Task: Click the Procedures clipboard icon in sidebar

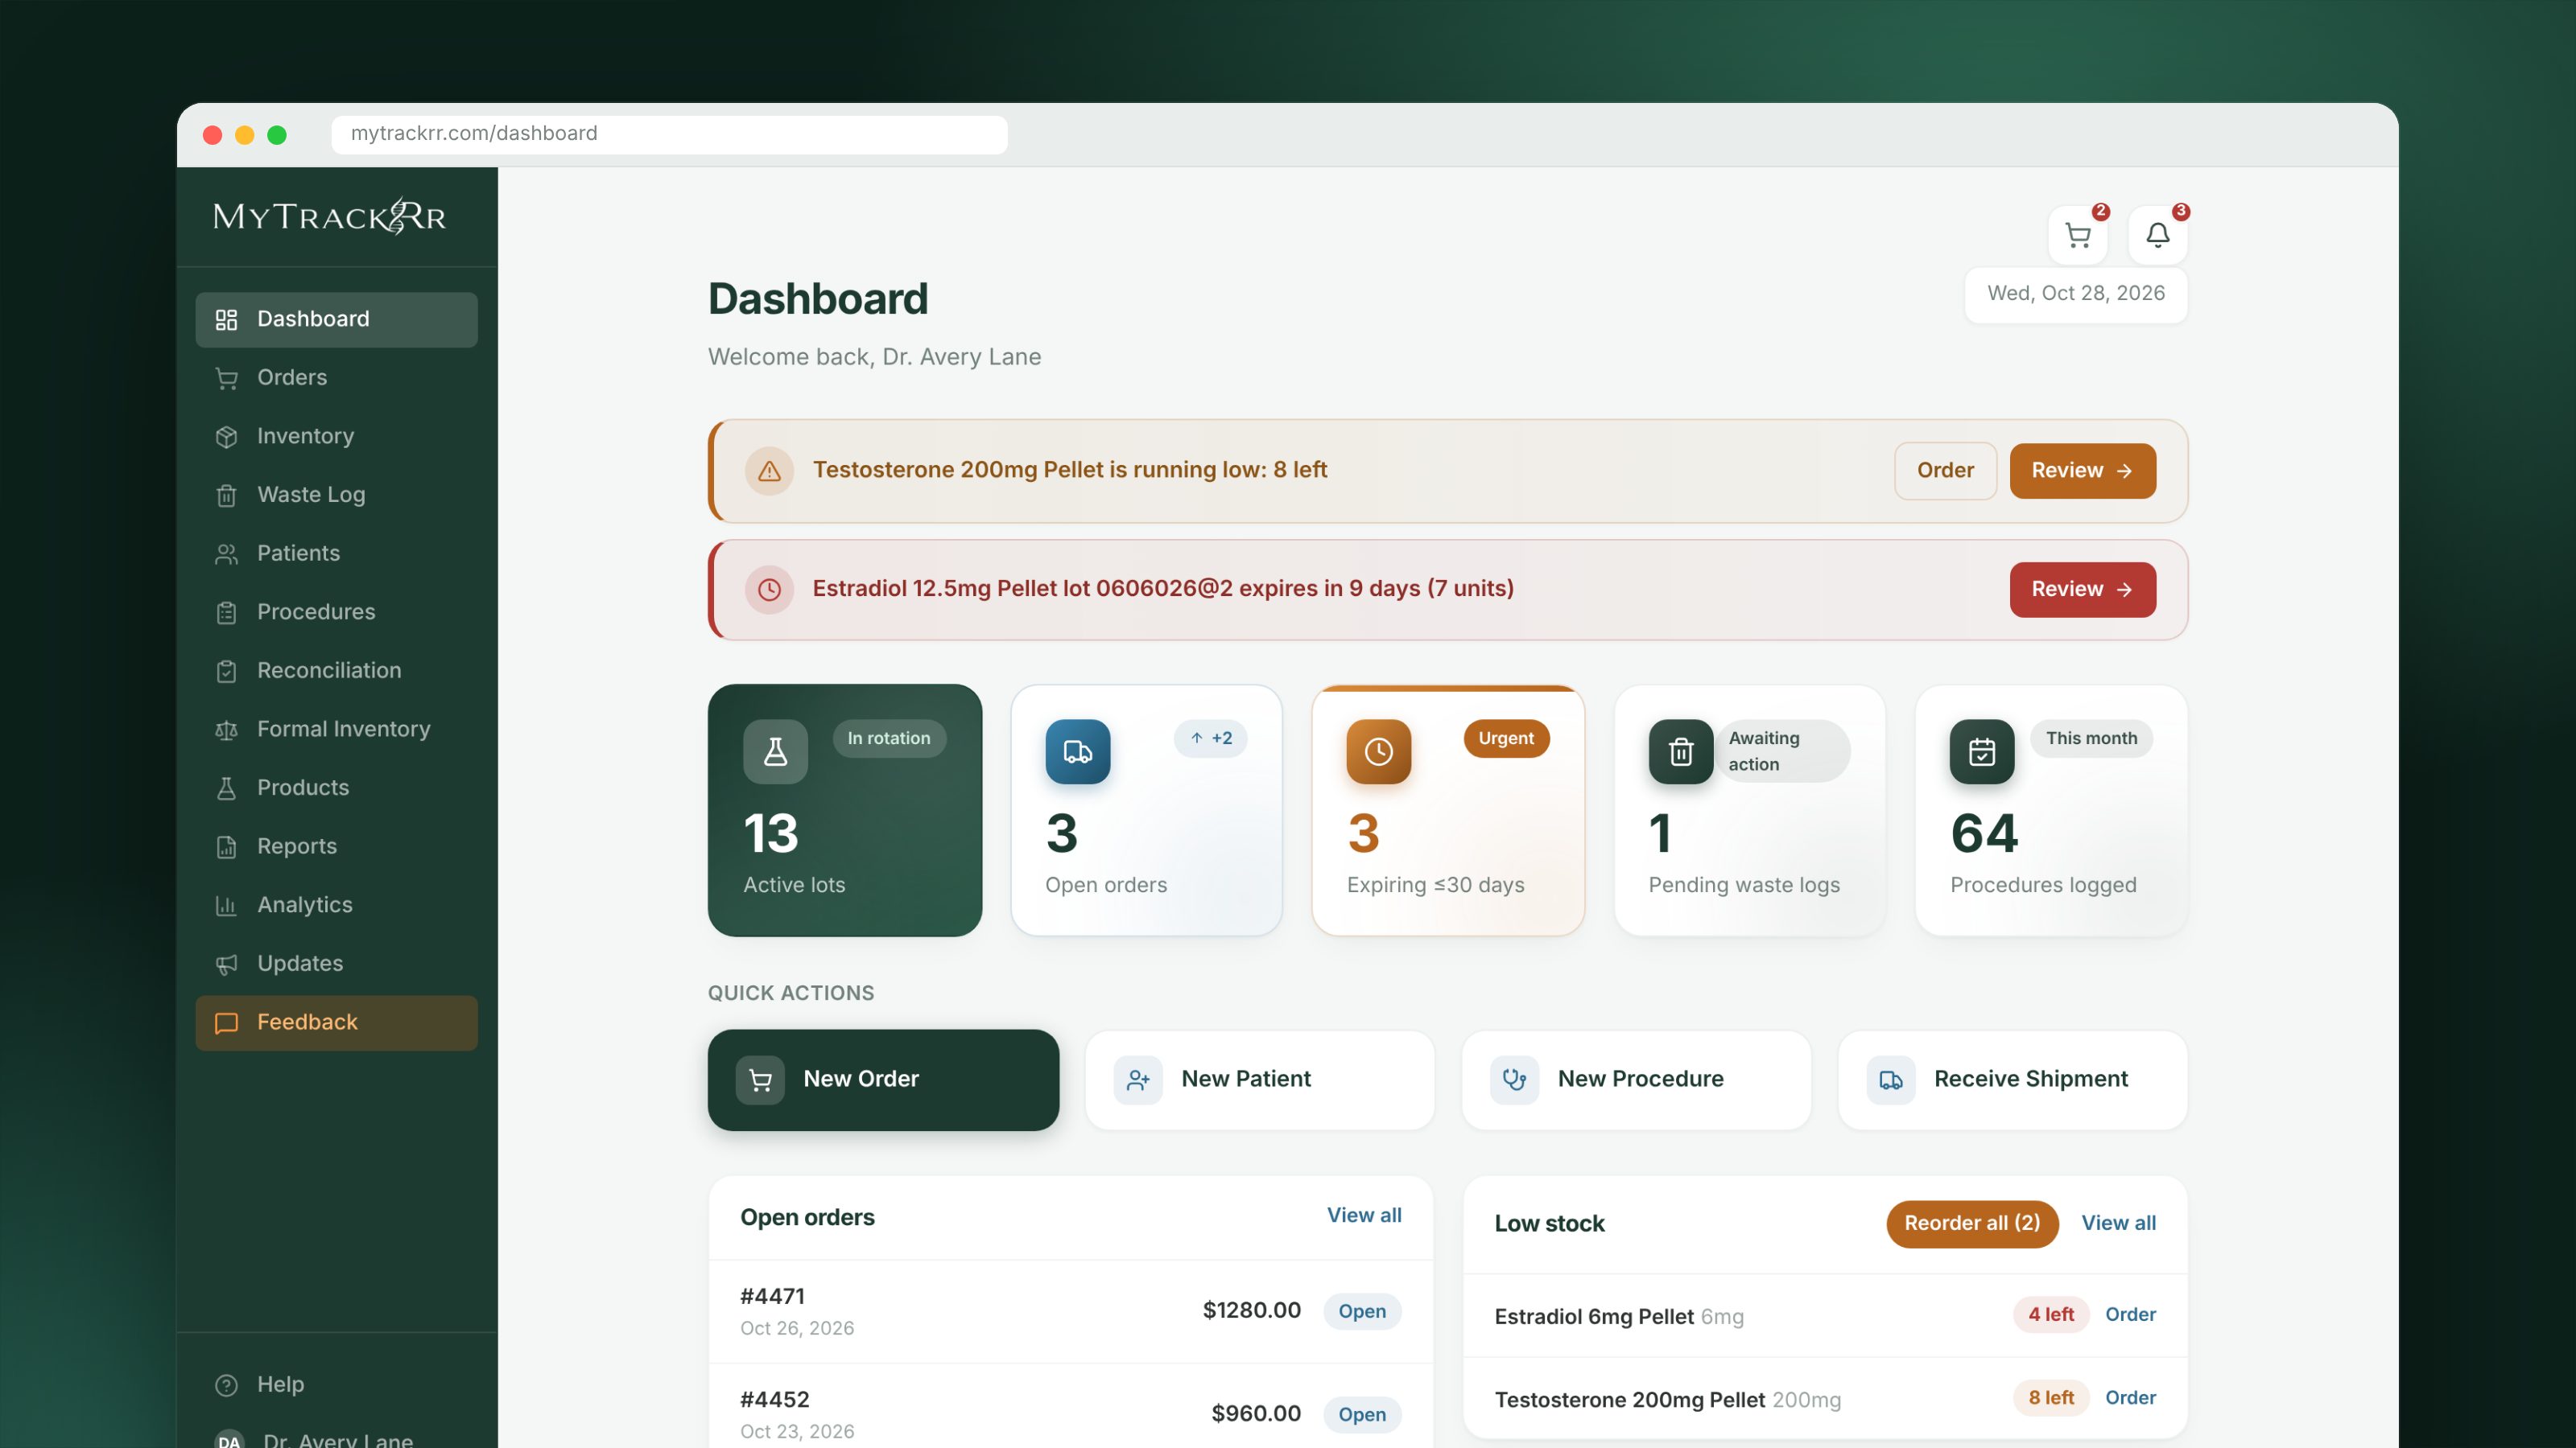Action: pyautogui.click(x=227, y=612)
